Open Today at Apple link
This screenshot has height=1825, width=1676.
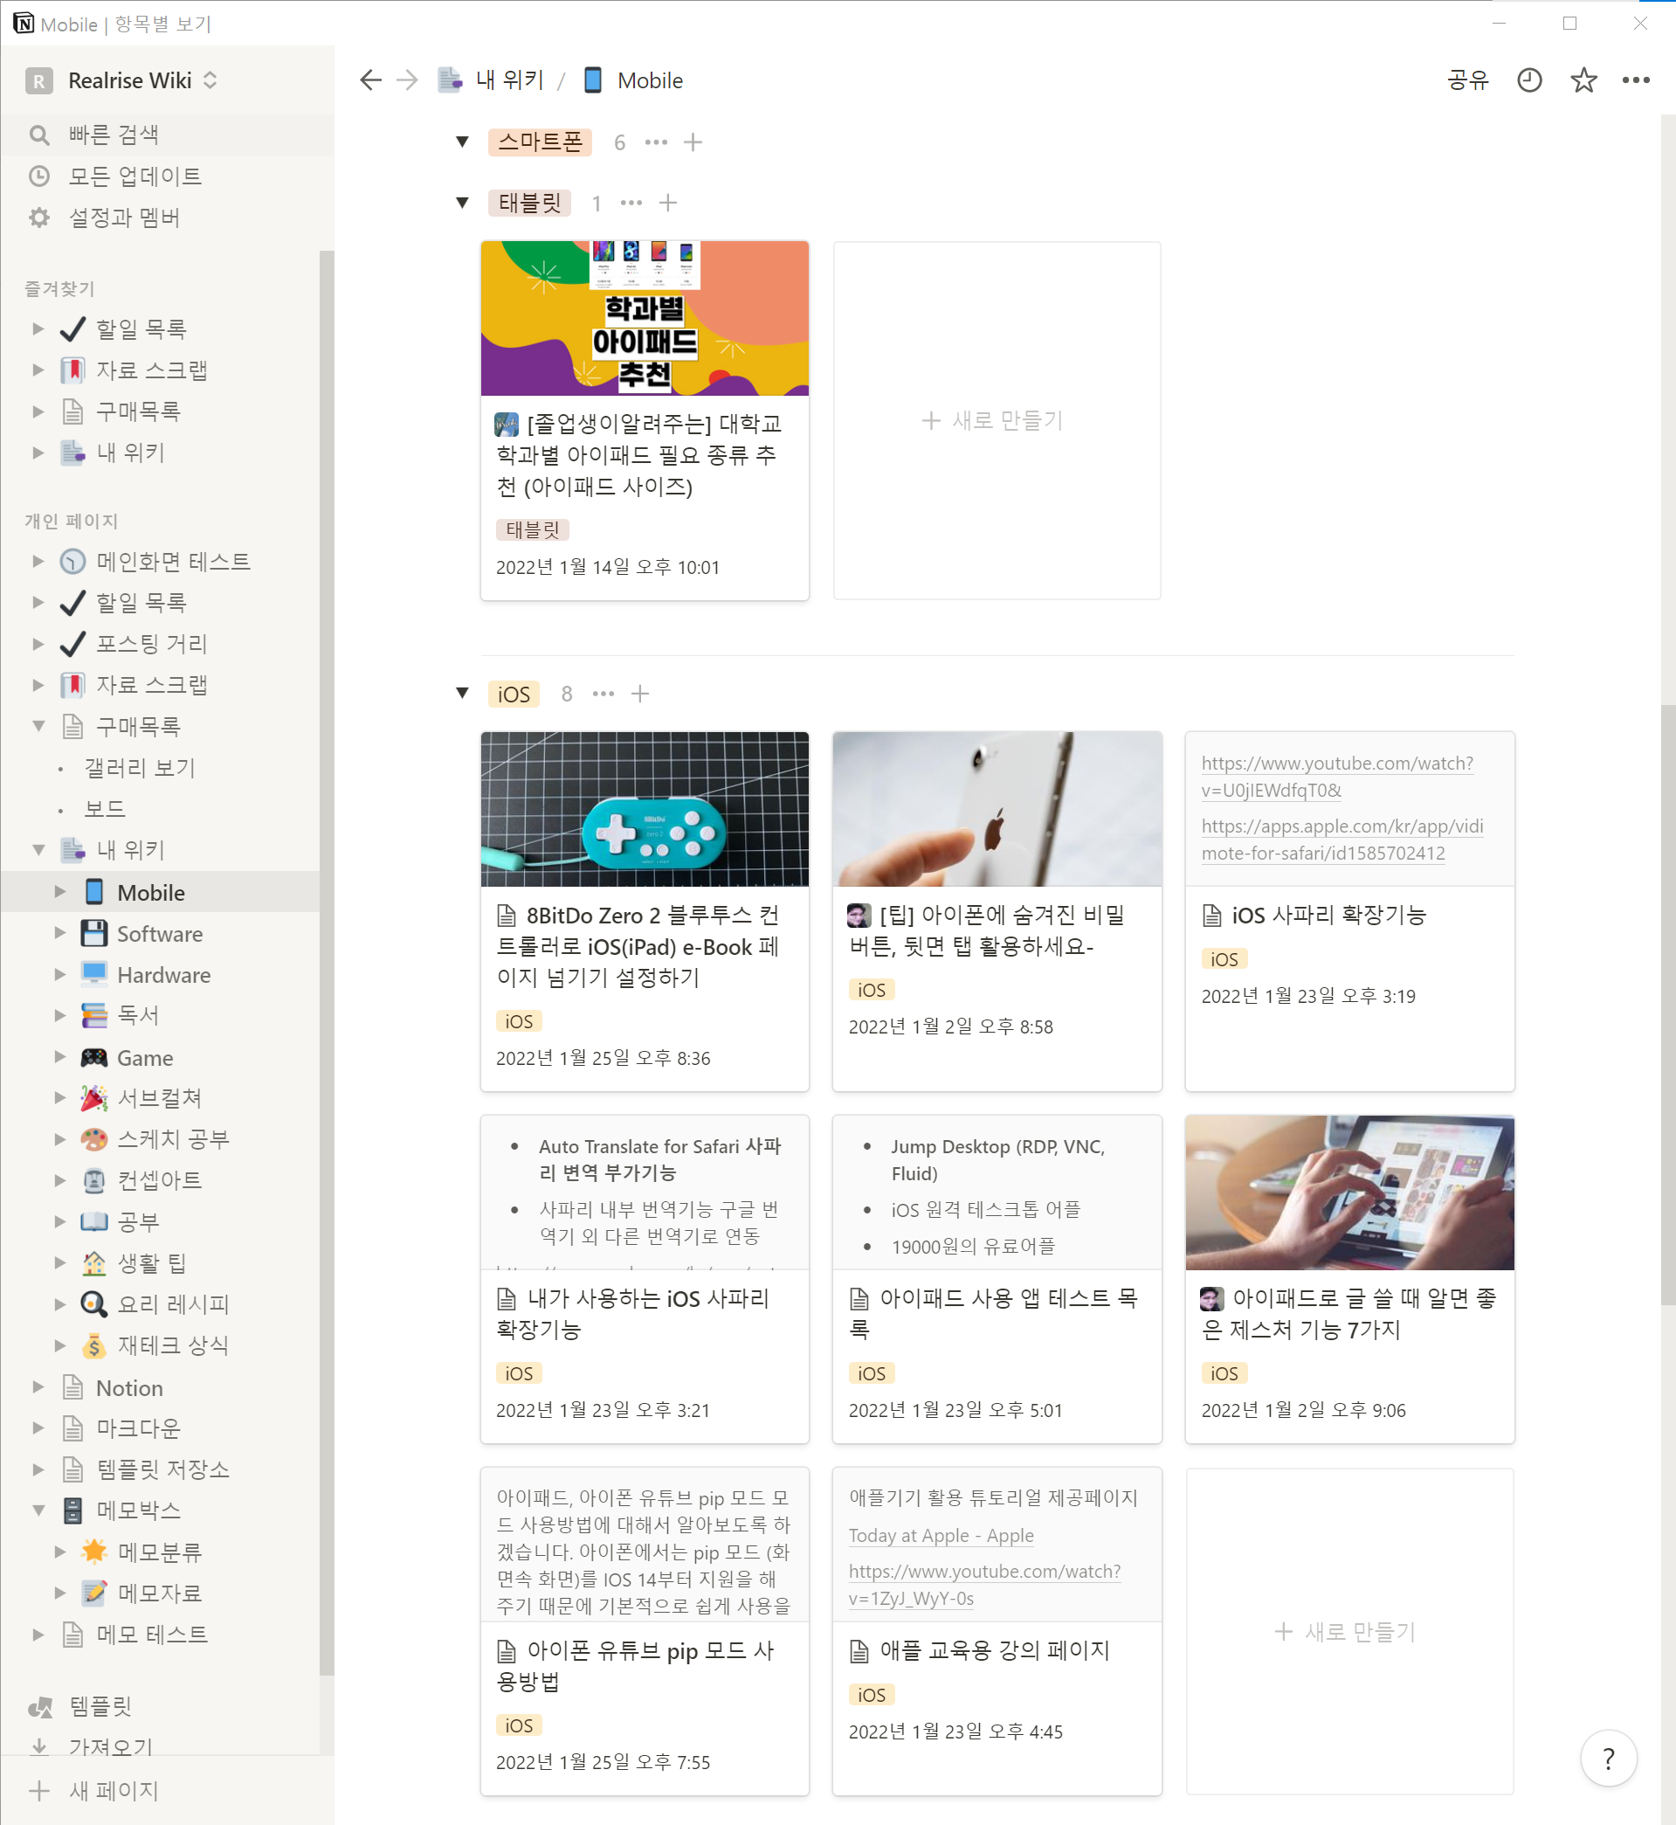coord(941,1536)
